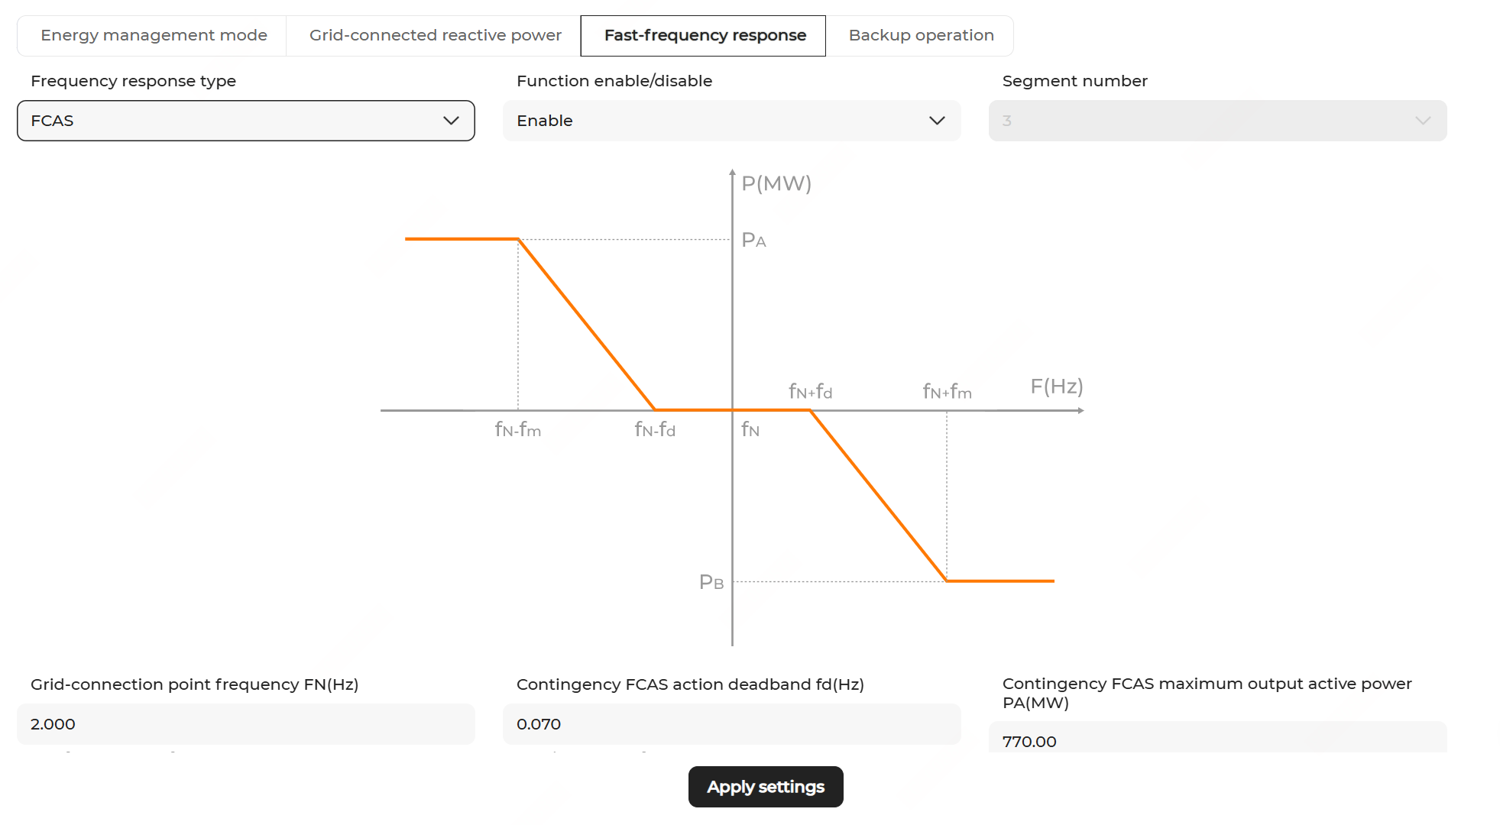Open the Segment number dropdown

click(1217, 121)
